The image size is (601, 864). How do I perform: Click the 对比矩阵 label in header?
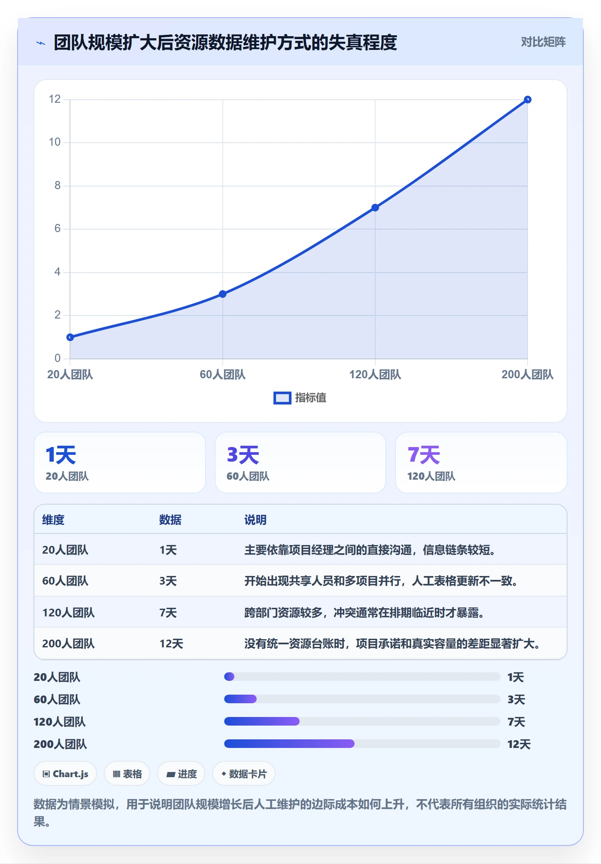click(543, 42)
